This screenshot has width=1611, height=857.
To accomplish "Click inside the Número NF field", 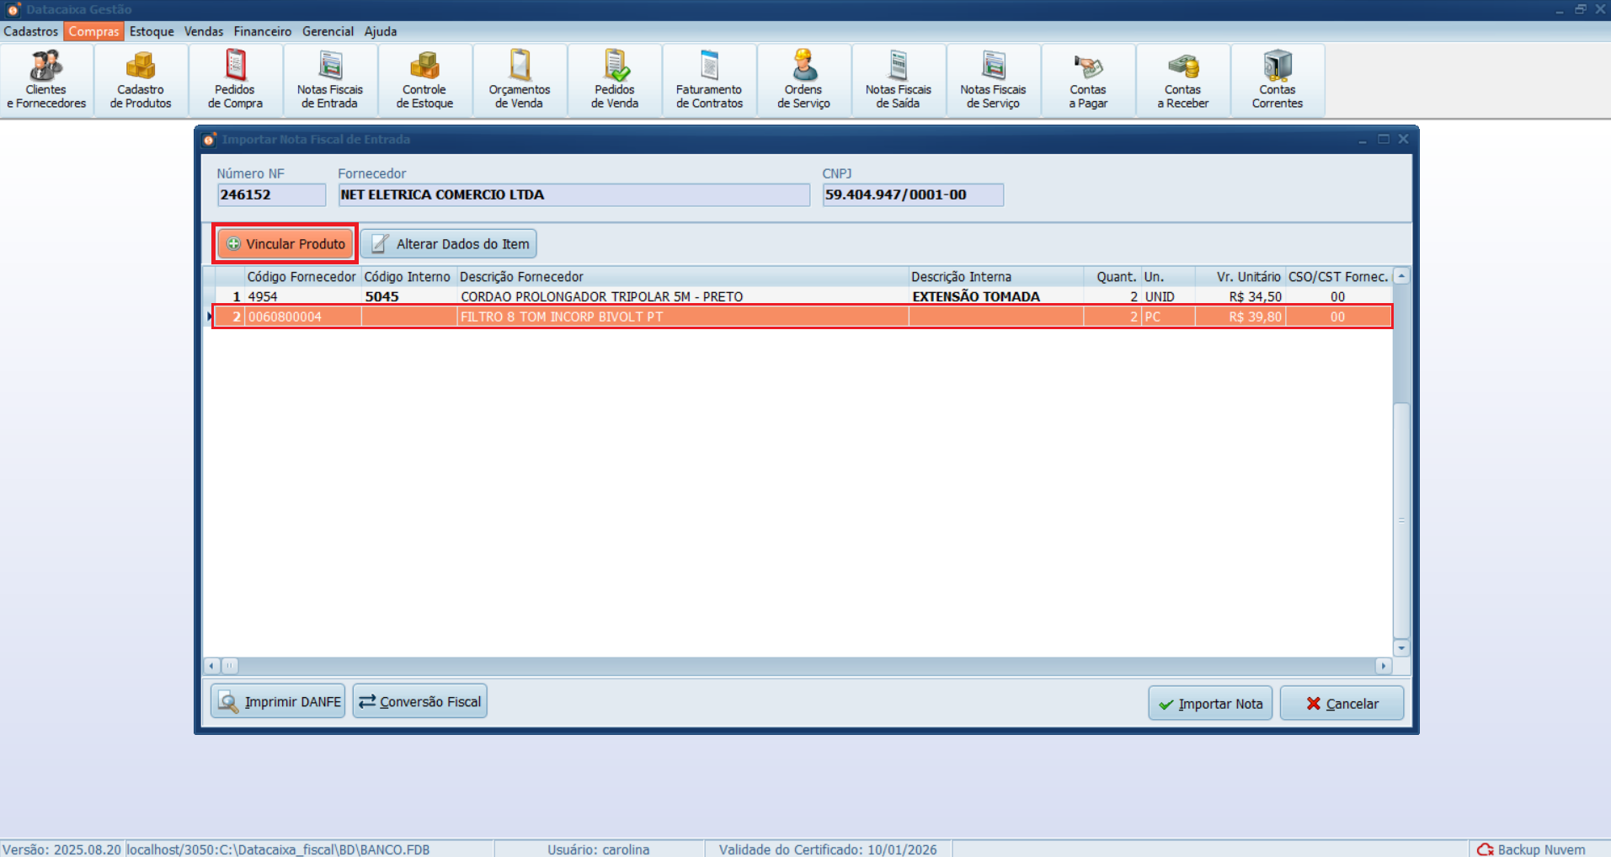I will (x=270, y=194).
